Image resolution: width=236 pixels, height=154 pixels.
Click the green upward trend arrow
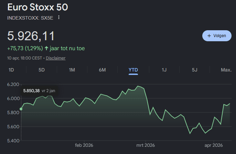46,48
